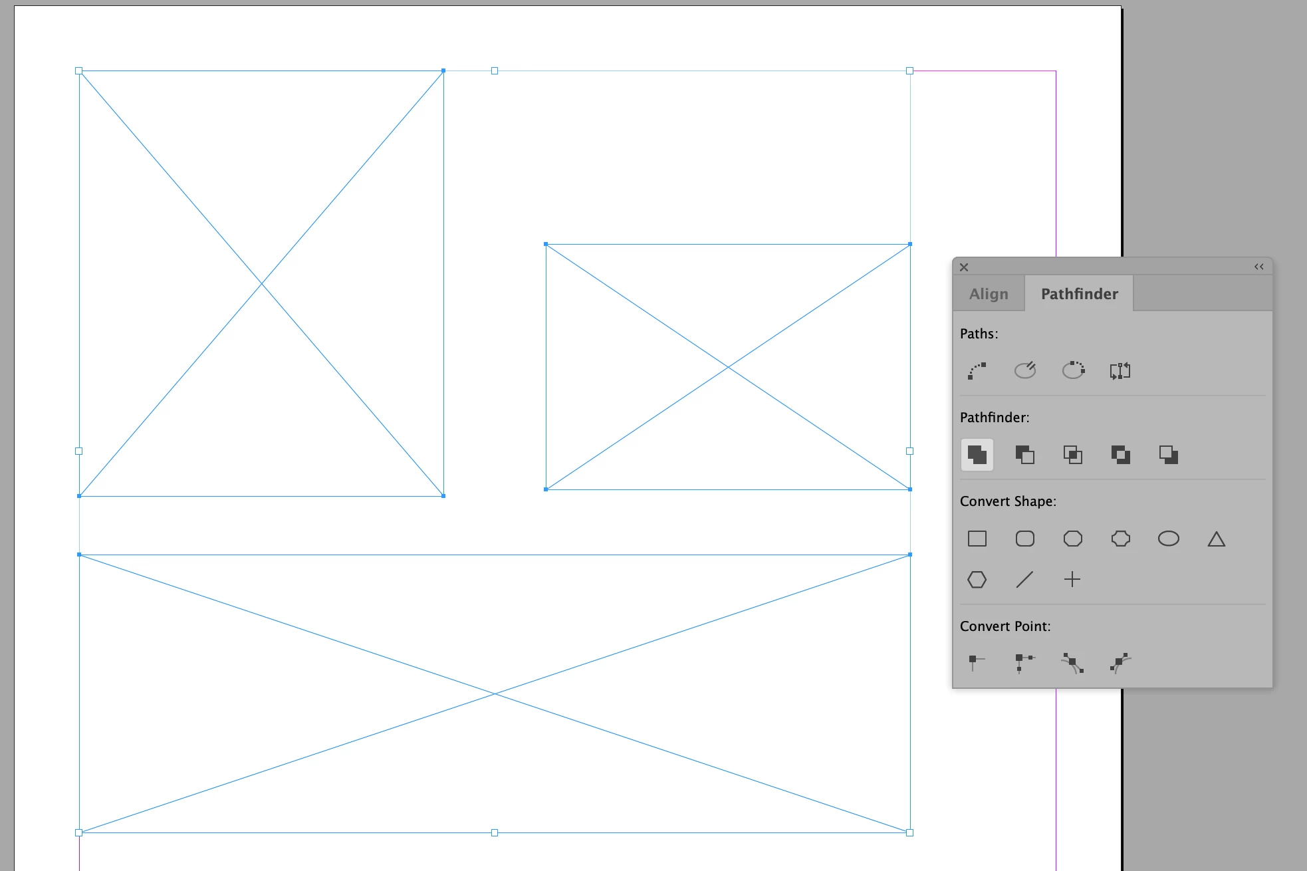
Task: Convert shape to triangle
Action: click(1216, 539)
